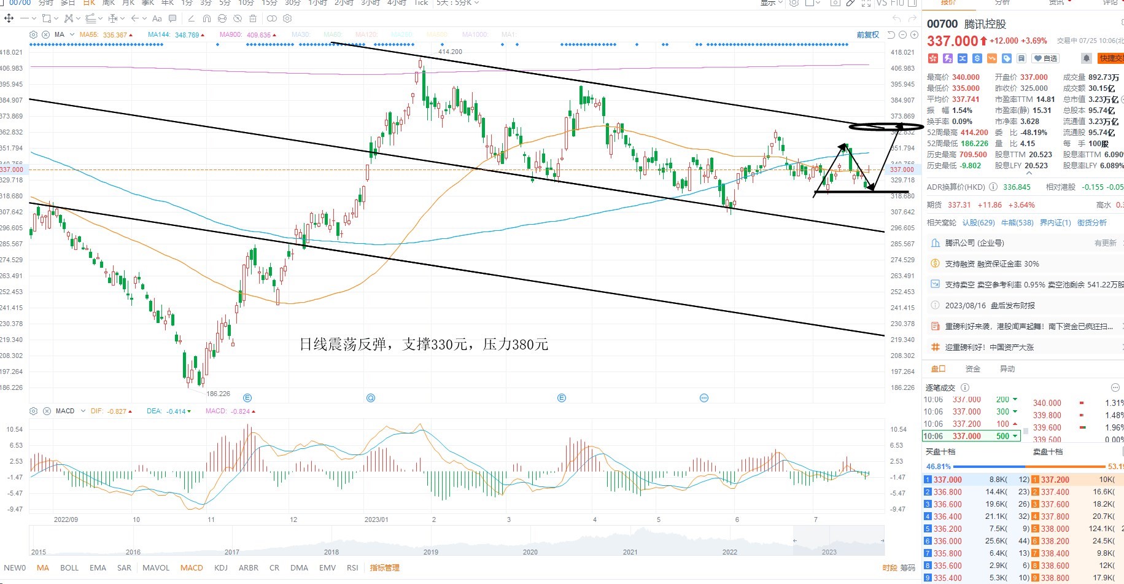
Task: Click the purple lightning badge icon
Action: pyautogui.click(x=948, y=58)
